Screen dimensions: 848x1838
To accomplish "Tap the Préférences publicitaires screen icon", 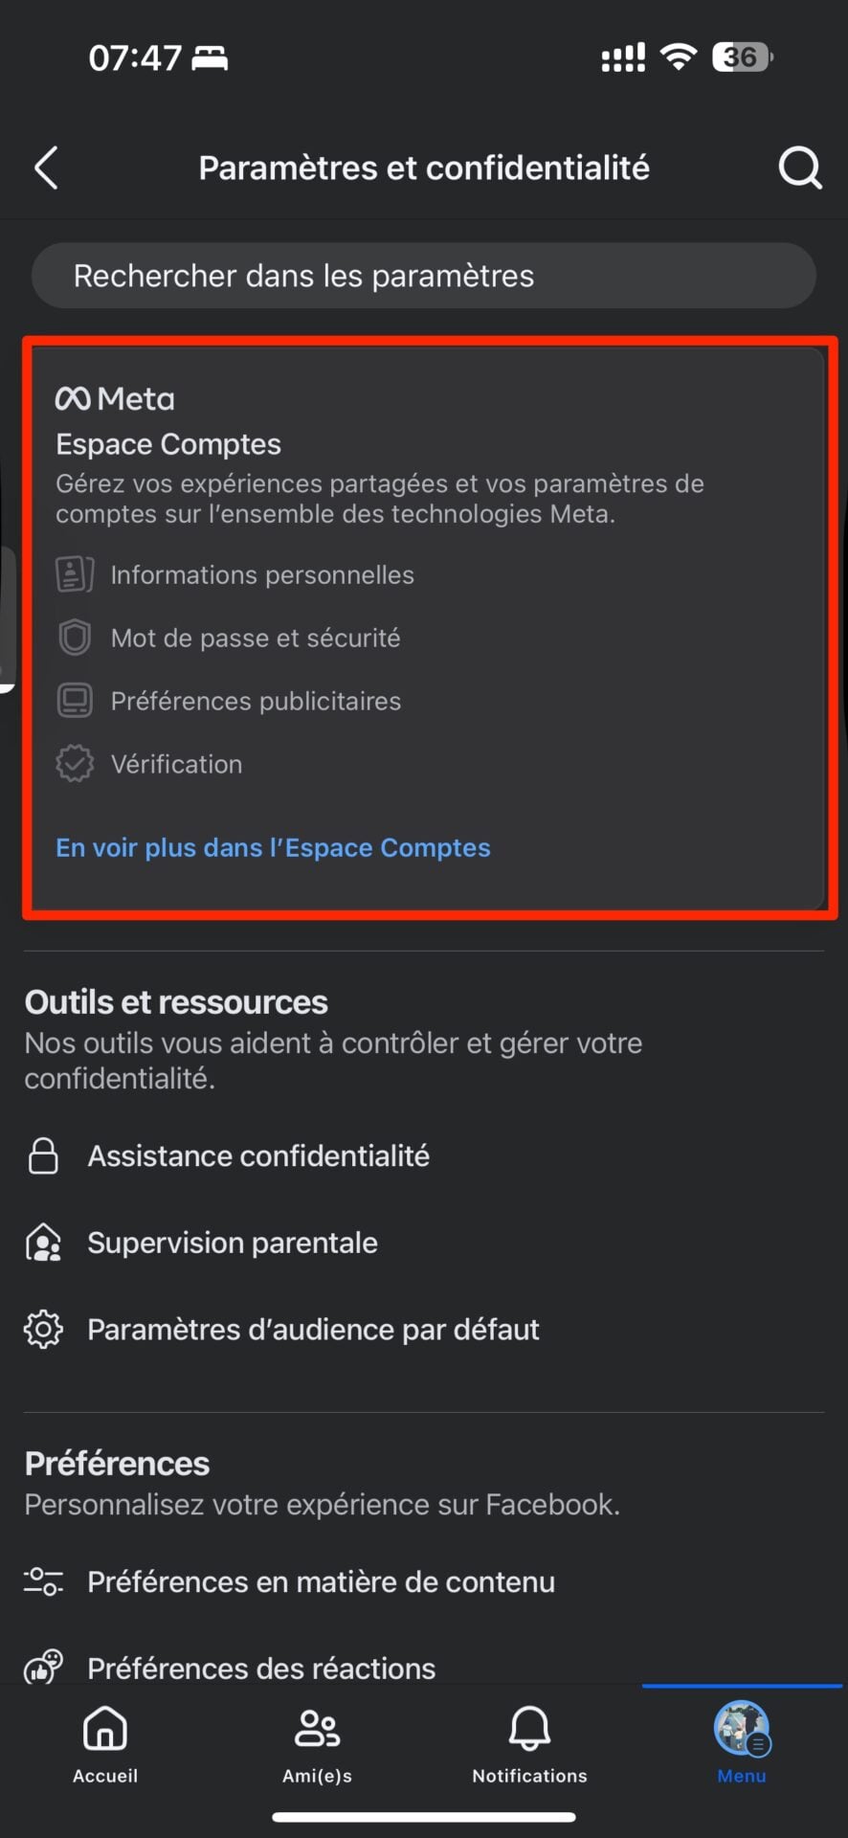I will point(75,701).
